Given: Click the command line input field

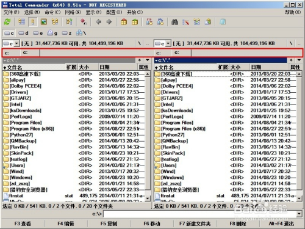Looking at the screenshot, I should tap(199, 214).
